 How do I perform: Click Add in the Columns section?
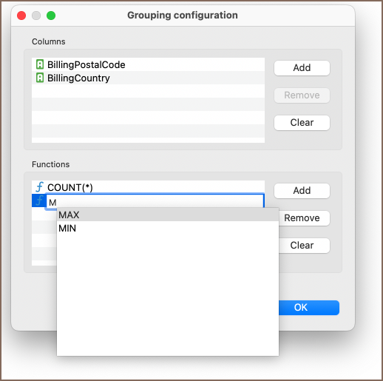click(x=302, y=68)
